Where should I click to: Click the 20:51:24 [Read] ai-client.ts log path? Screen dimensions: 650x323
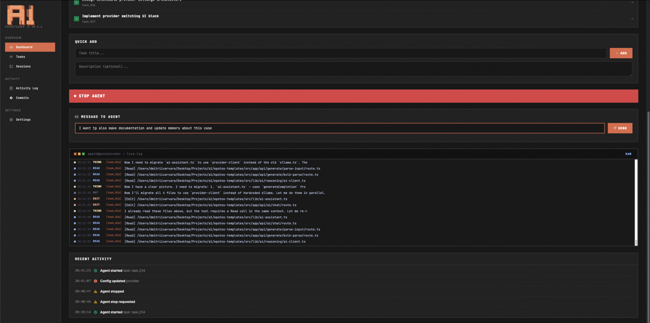tap(215, 181)
